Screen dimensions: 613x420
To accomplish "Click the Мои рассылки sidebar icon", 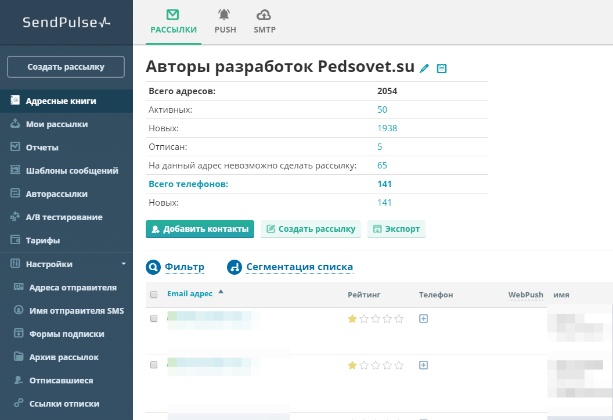I will [15, 124].
